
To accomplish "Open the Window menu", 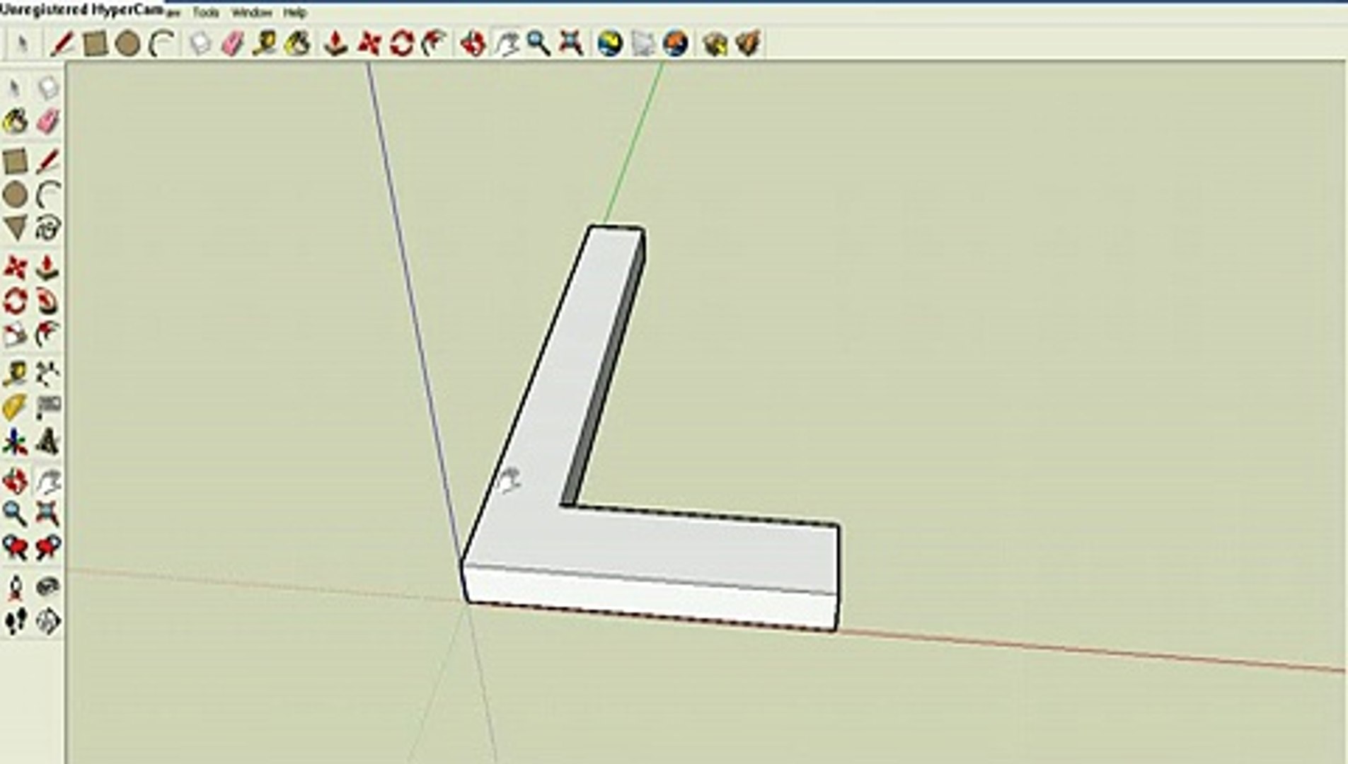I will [251, 13].
